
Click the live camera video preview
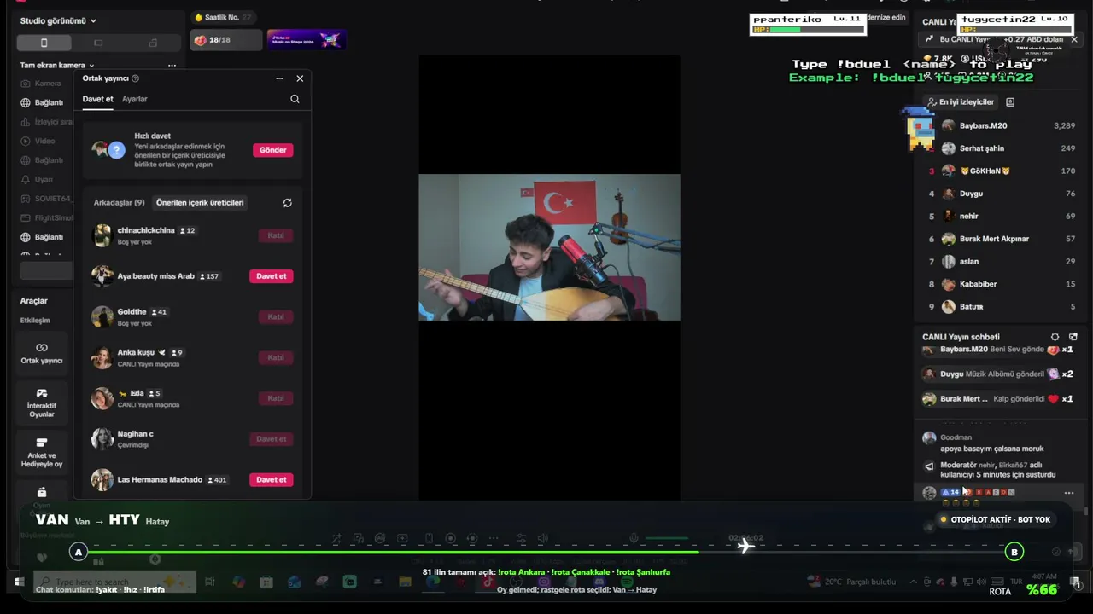point(549,247)
